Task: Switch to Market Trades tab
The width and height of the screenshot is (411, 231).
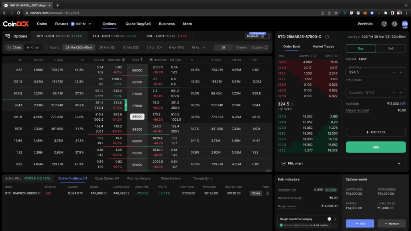Action: click(323, 47)
